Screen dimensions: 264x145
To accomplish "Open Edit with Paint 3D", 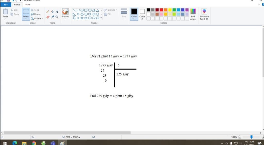I will pos(204,14).
